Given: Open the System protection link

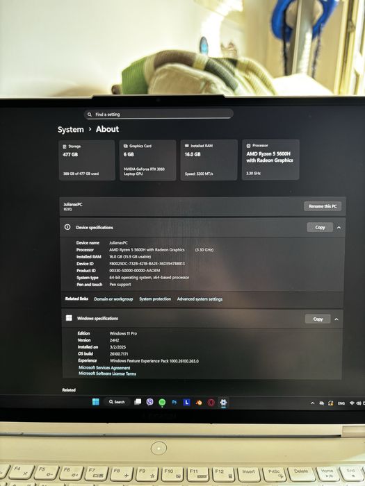Looking at the screenshot, I should [155, 299].
